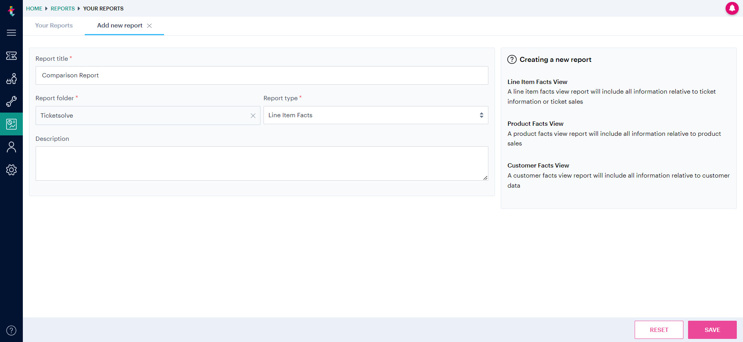This screenshot has height=342, width=743.
Task: Select the Add new report tab
Action: (x=120, y=26)
